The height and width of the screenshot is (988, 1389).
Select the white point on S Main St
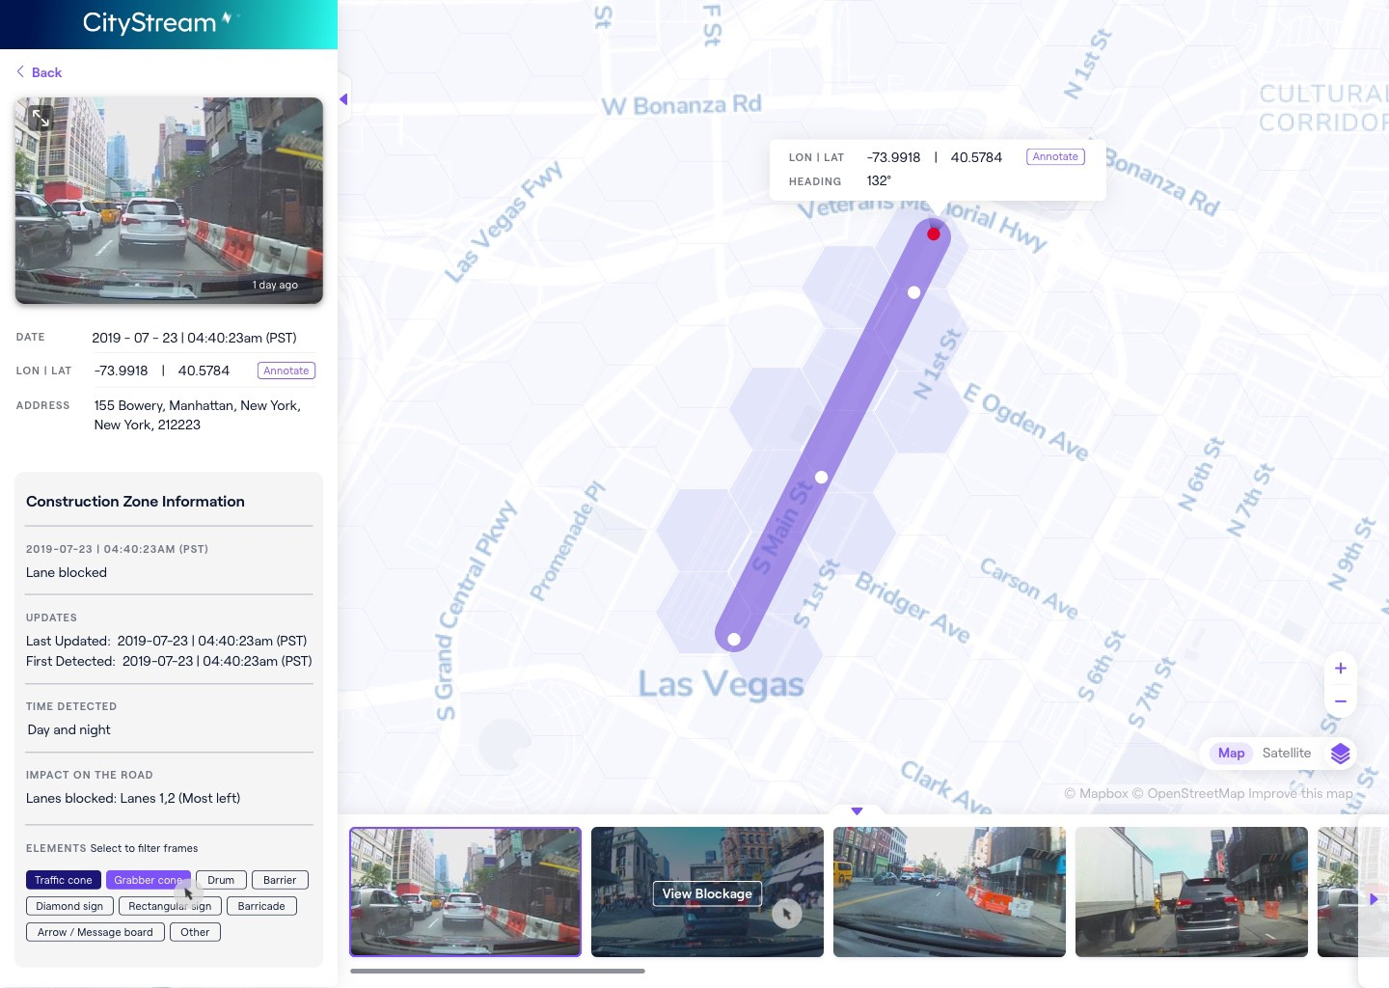tap(822, 477)
